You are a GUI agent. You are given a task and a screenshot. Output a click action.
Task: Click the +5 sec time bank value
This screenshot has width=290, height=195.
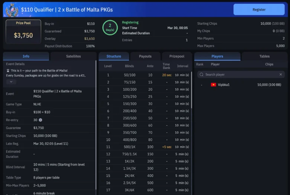[x=167, y=147]
